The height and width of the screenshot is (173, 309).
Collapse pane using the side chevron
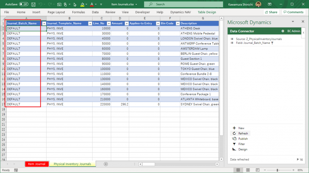[x=304, y=33]
